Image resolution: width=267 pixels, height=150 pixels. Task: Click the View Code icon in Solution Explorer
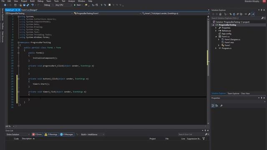click(246, 14)
